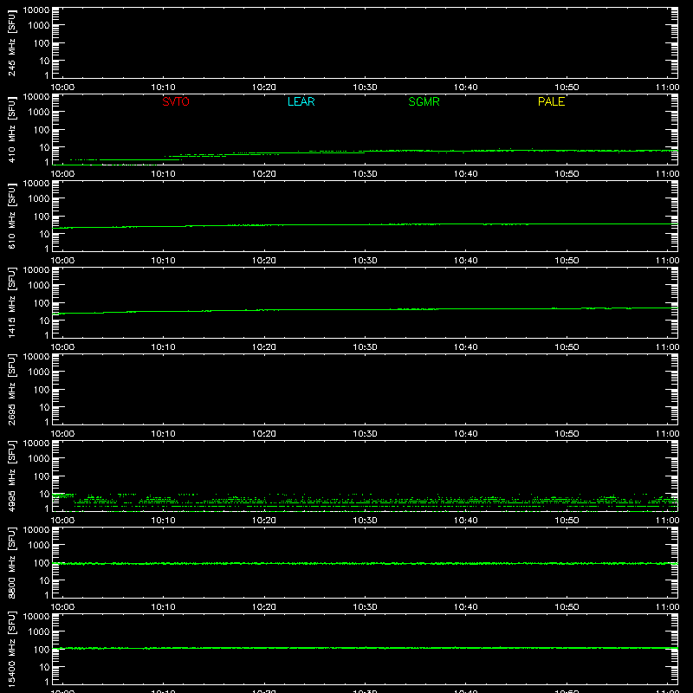Click the 11:00 time label under 4995 MHz panel
The width and height of the screenshot is (693, 693).
click(667, 521)
